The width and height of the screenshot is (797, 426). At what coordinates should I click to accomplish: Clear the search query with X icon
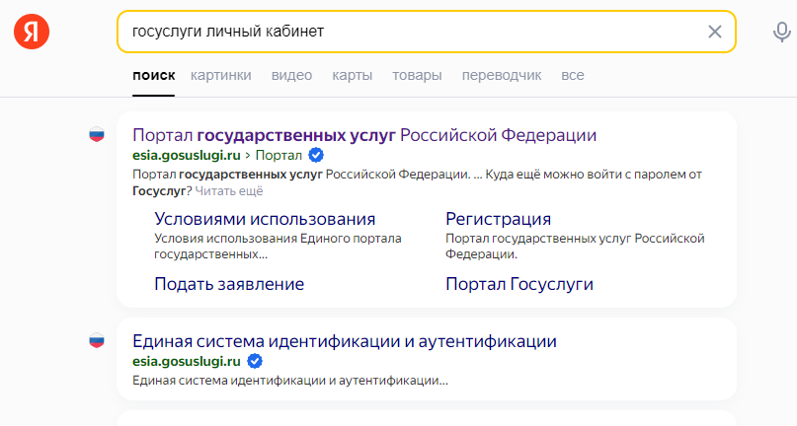(x=715, y=32)
